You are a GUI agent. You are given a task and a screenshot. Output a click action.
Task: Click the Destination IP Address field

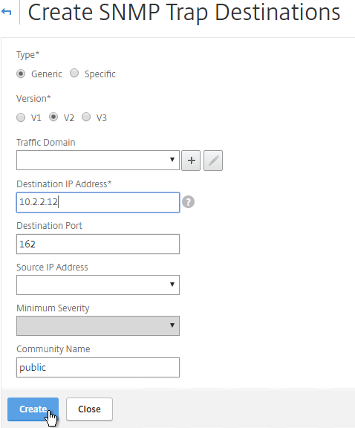pos(98,203)
